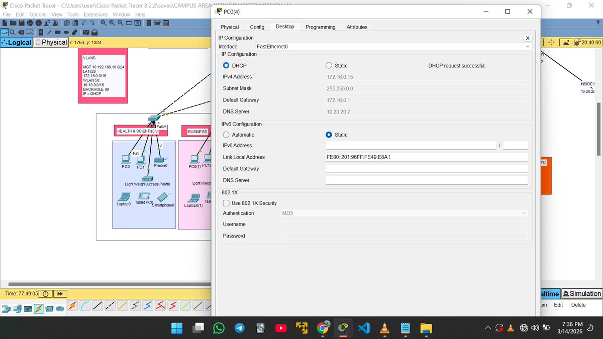Save the network with the floppy disk icon
The image size is (603, 339).
[x=22, y=23]
